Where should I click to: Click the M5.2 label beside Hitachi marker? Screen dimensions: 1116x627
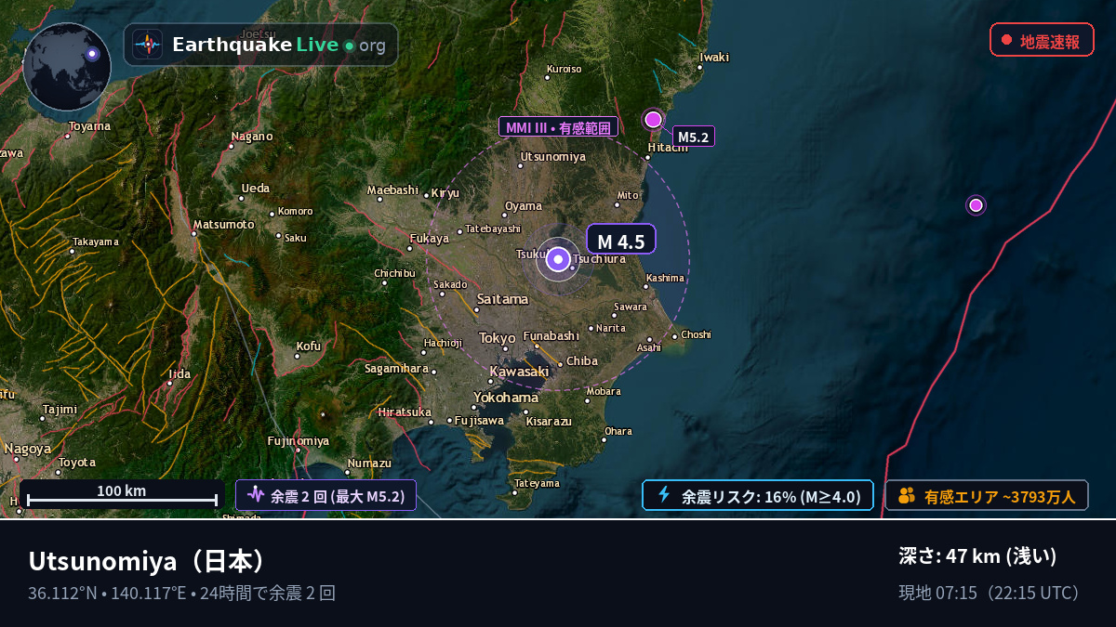(x=694, y=137)
